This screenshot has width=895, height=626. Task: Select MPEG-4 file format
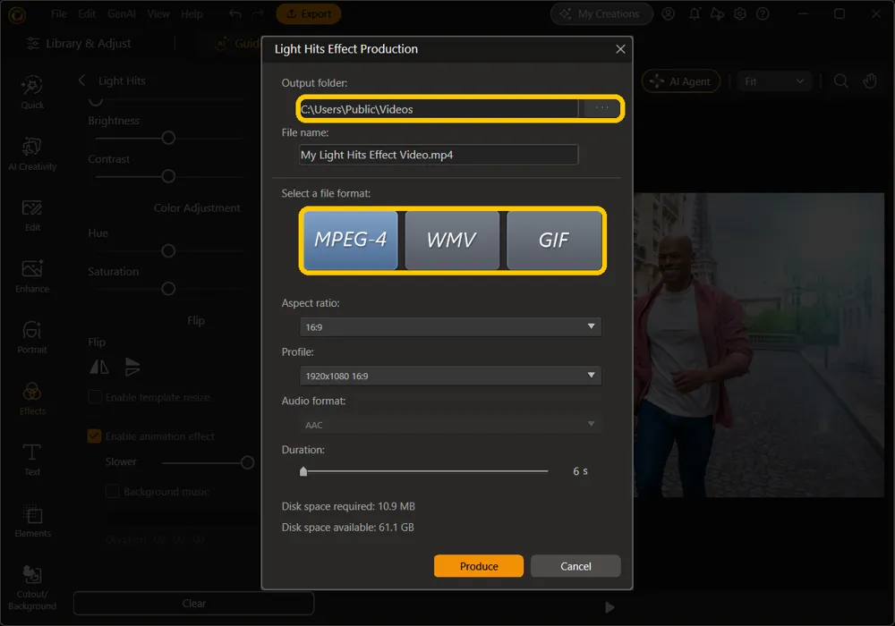tap(351, 240)
